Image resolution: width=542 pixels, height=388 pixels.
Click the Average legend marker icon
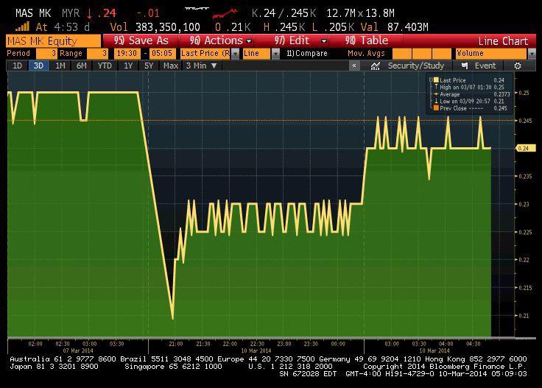(x=436, y=94)
